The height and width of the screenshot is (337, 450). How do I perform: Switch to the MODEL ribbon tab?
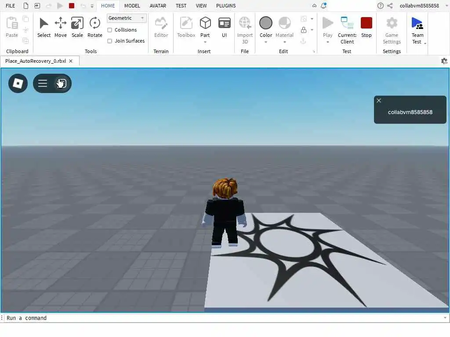(132, 6)
